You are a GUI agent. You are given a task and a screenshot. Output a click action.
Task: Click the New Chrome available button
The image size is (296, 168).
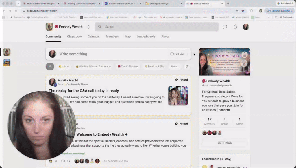pos(280,11)
